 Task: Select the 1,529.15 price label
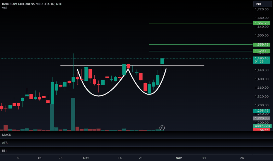(x=261, y=51)
